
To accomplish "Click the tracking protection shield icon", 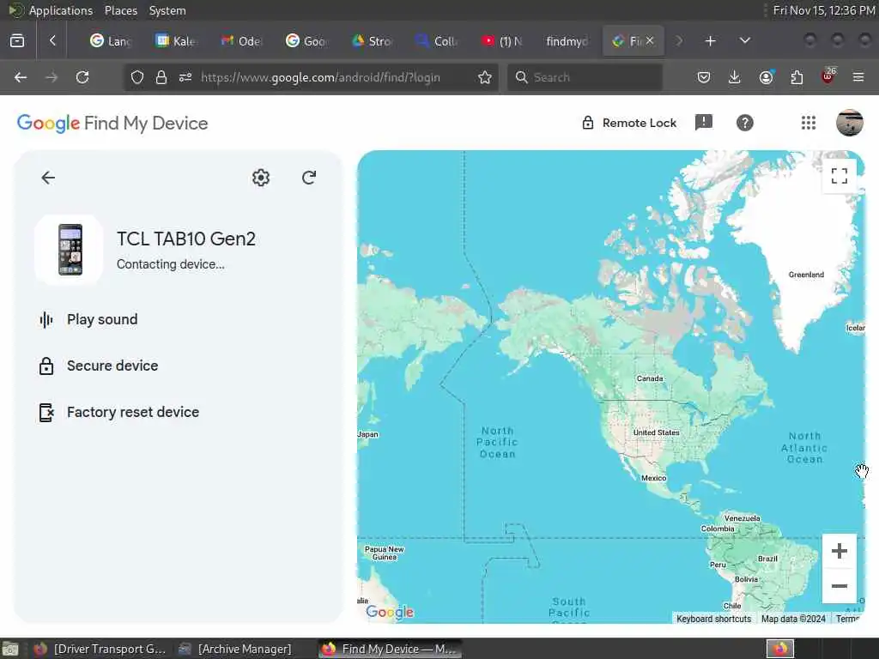I will pyautogui.click(x=137, y=77).
